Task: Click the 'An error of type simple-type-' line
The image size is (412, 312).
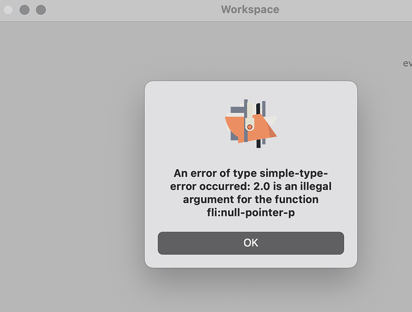Action: (x=251, y=173)
